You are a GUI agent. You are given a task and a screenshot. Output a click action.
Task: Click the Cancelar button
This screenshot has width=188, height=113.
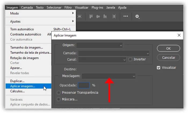[168, 58]
